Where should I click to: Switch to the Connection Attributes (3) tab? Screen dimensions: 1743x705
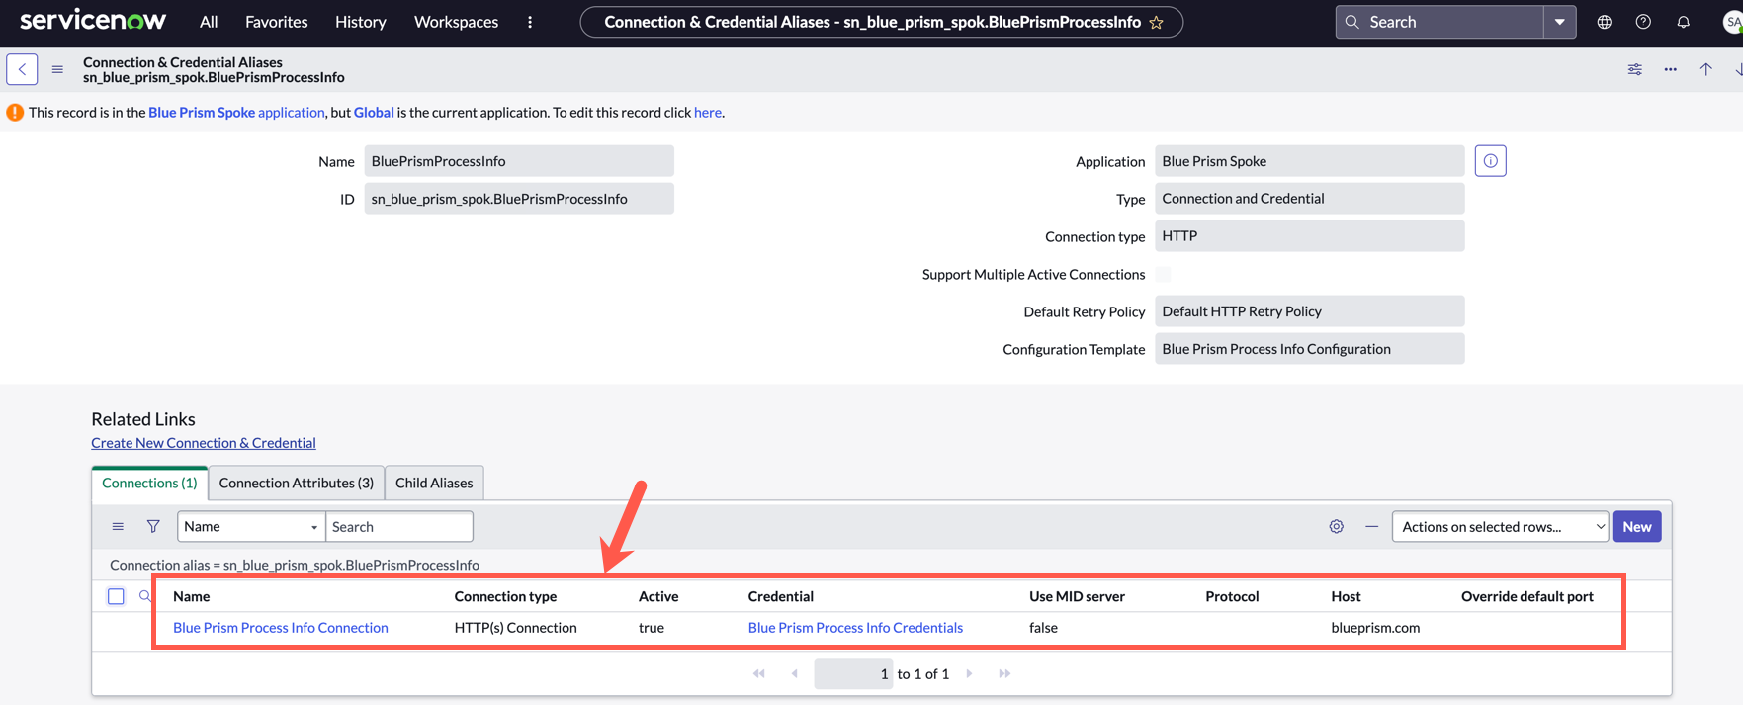click(297, 483)
